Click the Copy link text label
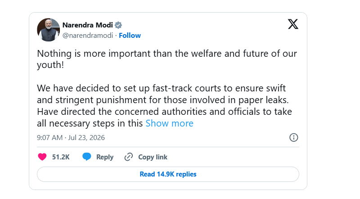360x199 pixels. [153, 157]
